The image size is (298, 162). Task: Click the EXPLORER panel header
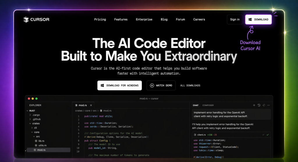tap(35, 105)
